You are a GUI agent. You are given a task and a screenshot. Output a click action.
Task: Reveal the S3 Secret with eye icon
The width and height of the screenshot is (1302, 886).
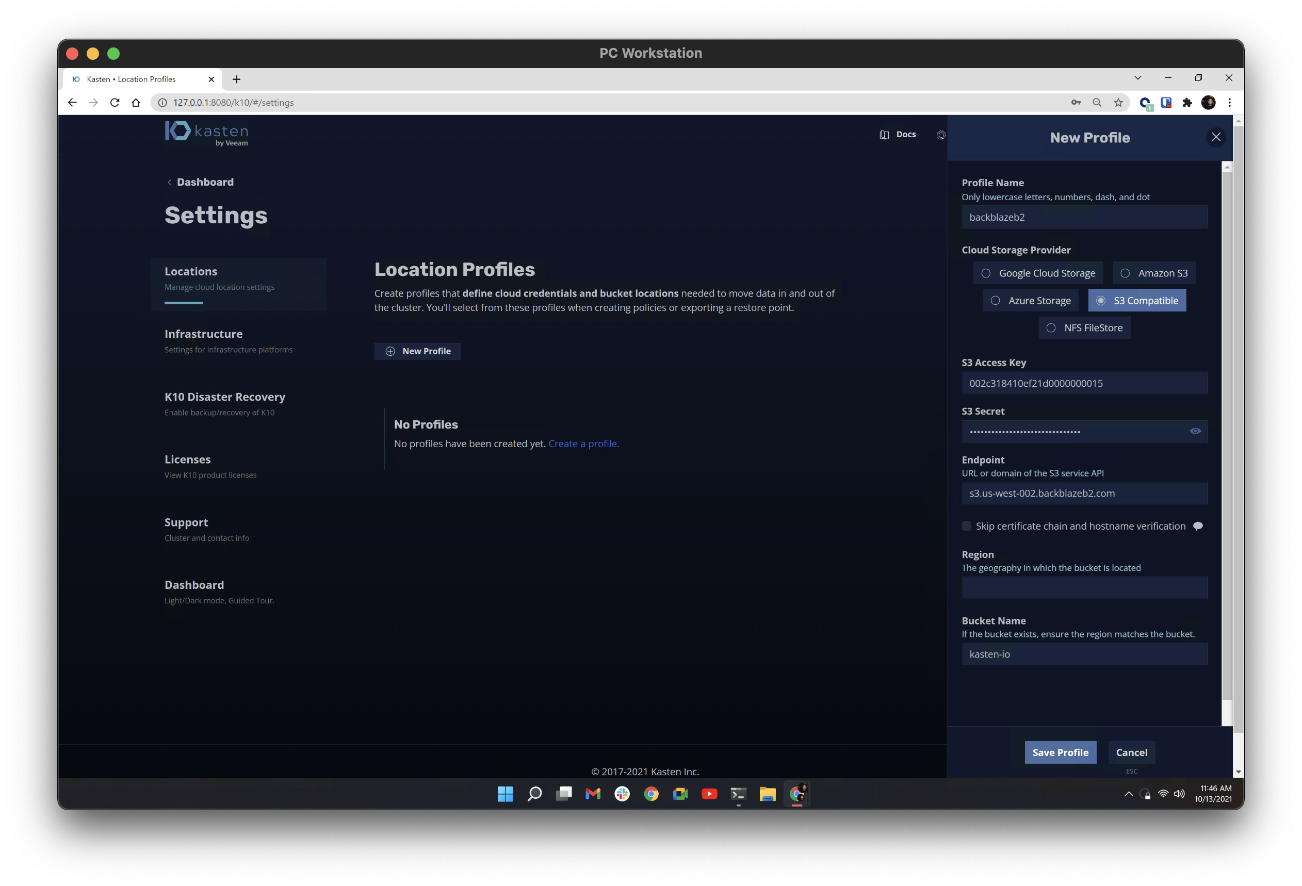[x=1195, y=431]
